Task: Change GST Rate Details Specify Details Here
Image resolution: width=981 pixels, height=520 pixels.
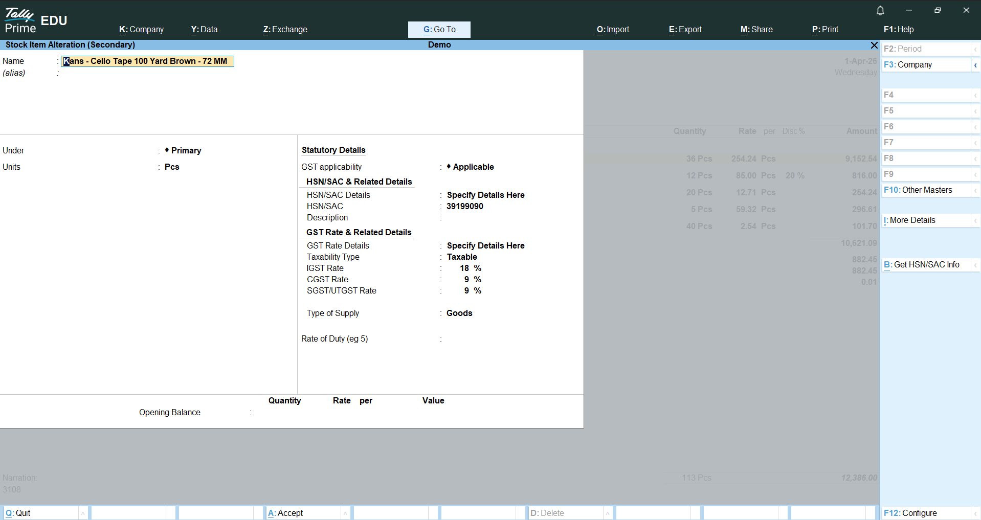Action: point(485,245)
